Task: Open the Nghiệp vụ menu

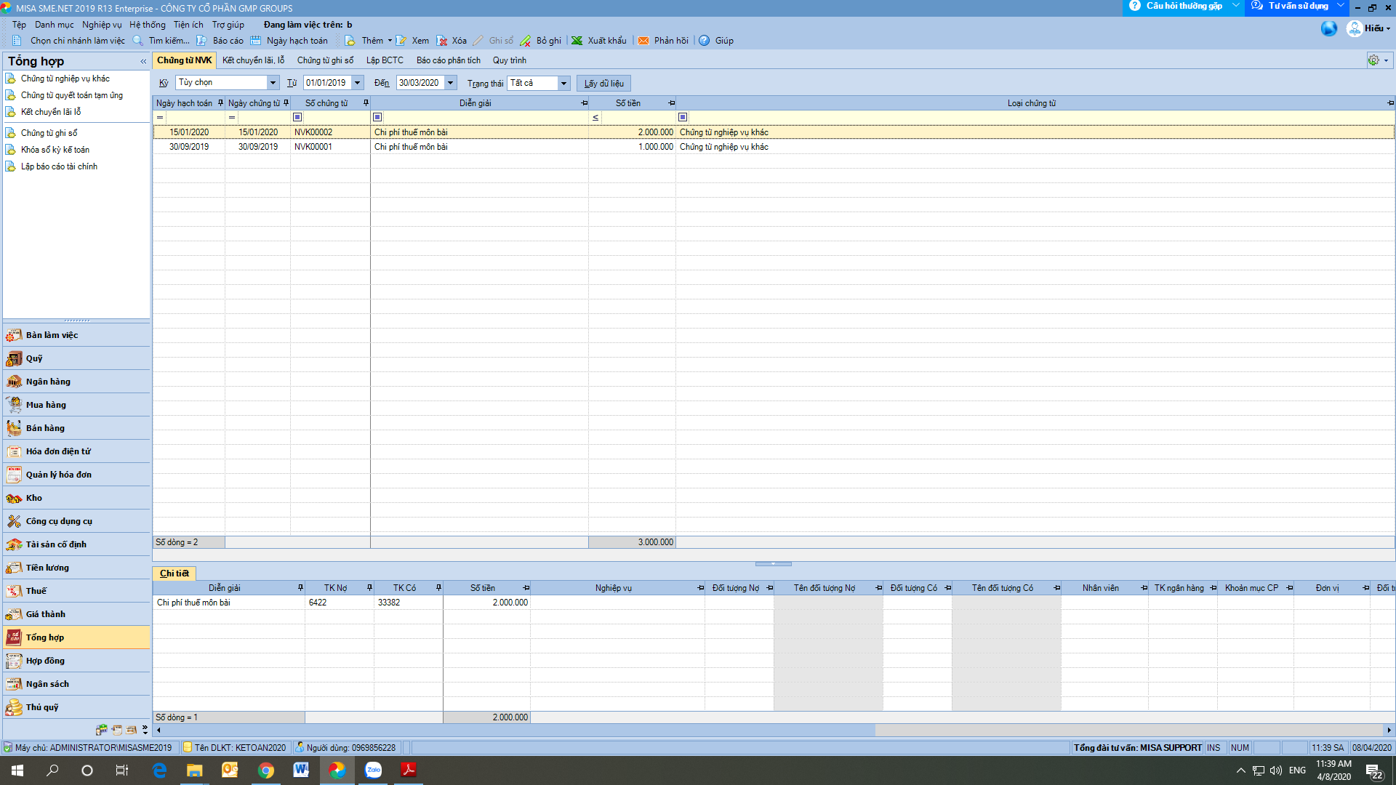Action: pyautogui.click(x=102, y=25)
